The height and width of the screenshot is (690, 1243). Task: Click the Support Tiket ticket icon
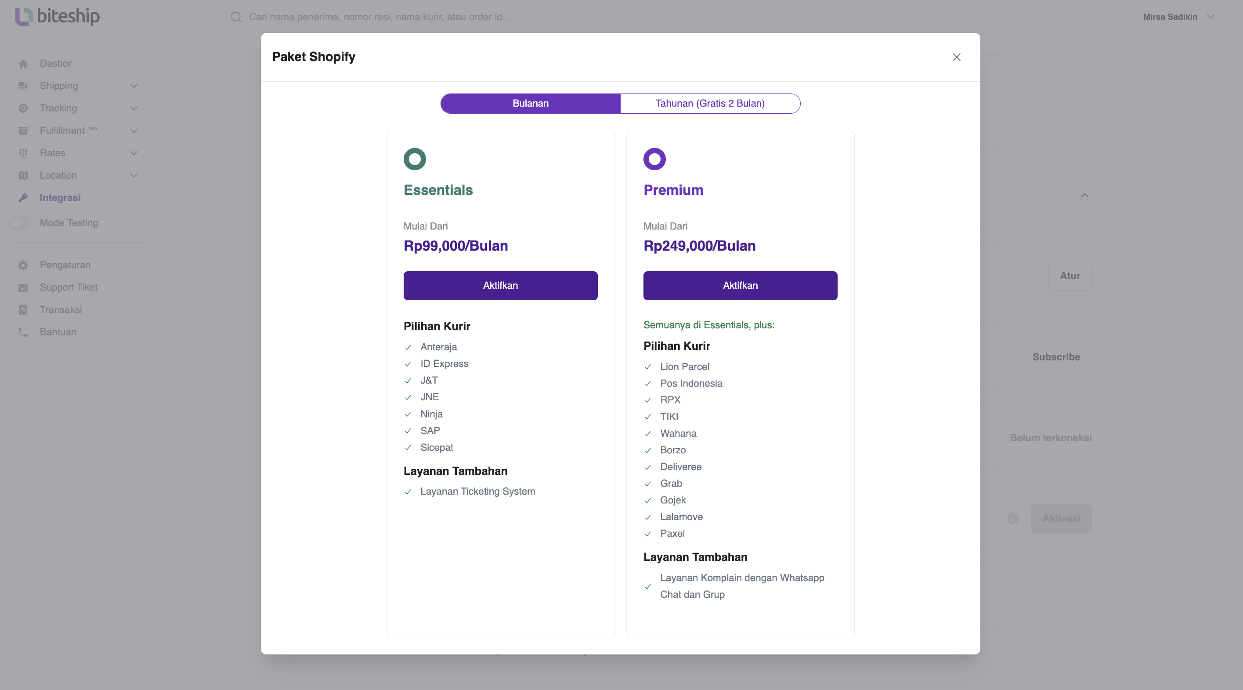[x=23, y=287]
